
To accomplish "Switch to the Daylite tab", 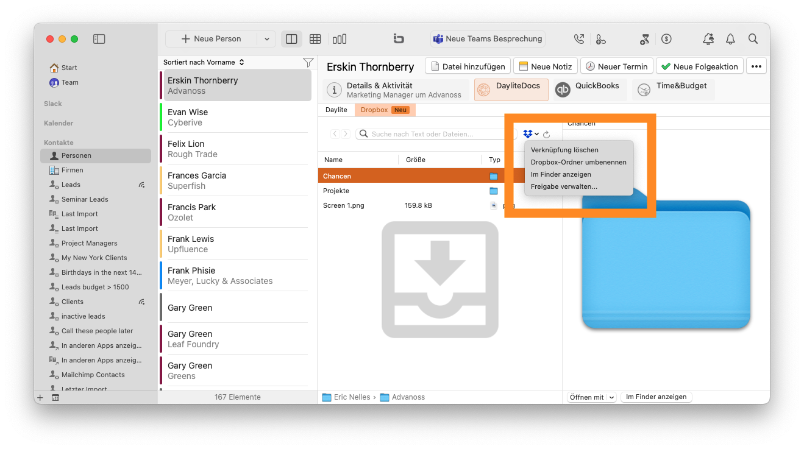I will coord(336,110).
